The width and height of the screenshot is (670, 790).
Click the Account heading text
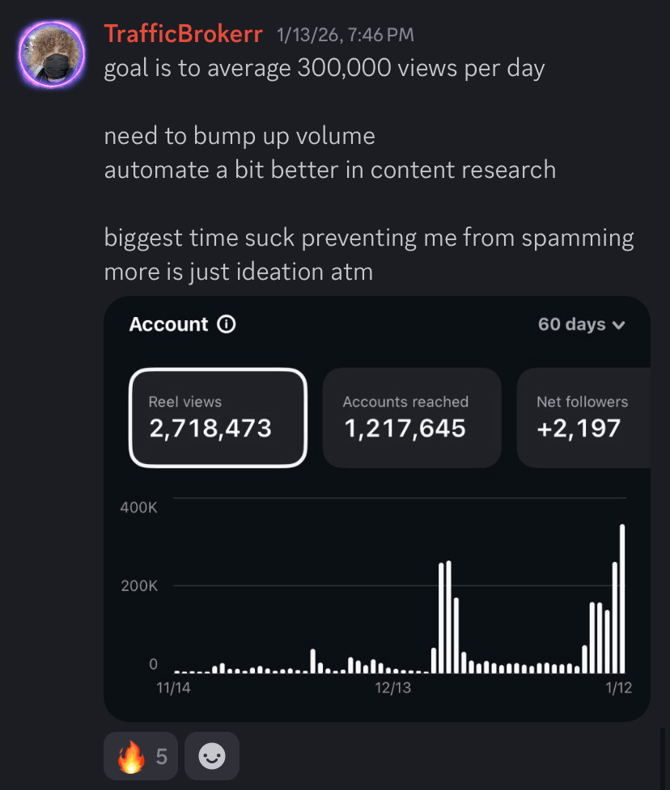(x=168, y=324)
